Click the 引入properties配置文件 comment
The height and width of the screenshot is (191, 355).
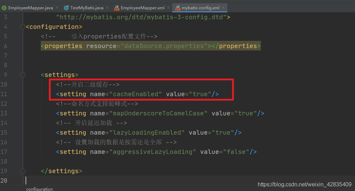pos(99,36)
